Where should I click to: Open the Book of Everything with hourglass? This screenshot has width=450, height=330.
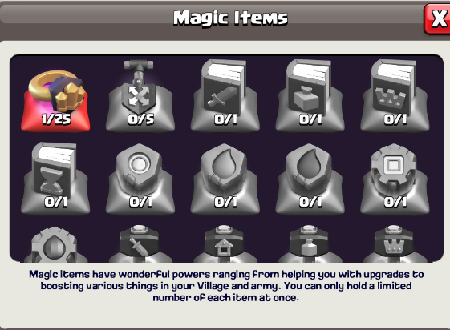pyautogui.click(x=55, y=178)
